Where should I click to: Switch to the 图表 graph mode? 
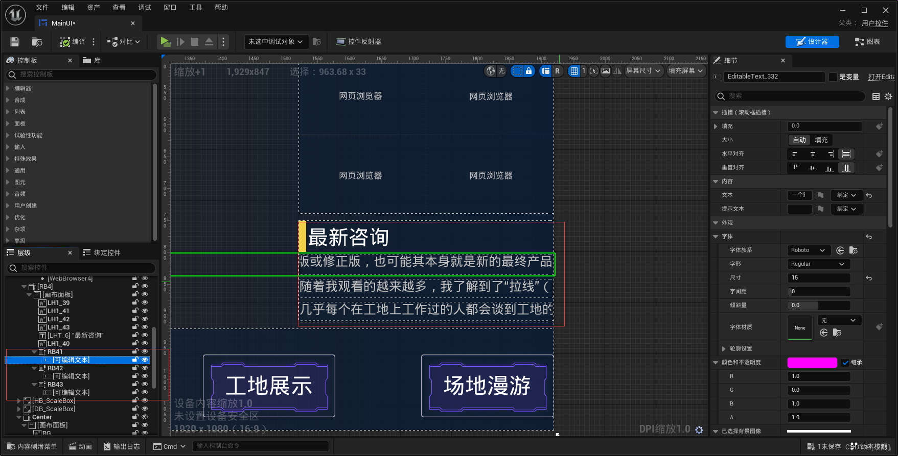(x=868, y=42)
